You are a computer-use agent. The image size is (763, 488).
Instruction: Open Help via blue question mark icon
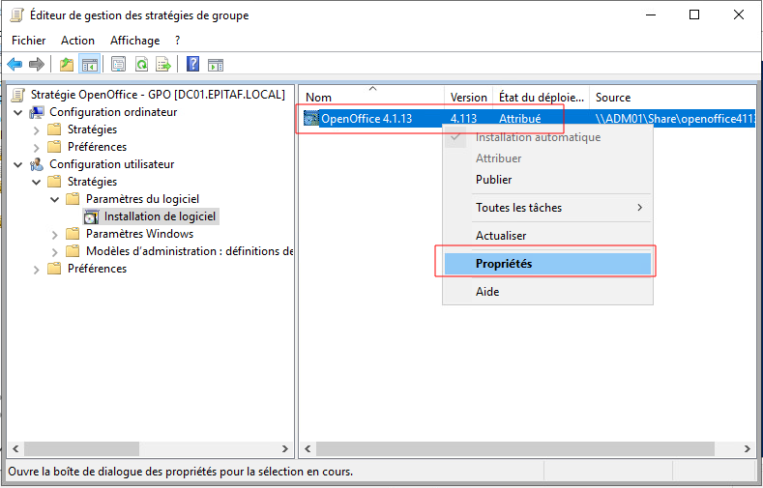coord(192,65)
